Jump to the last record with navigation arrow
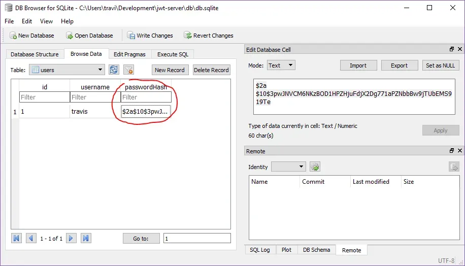 click(86, 238)
